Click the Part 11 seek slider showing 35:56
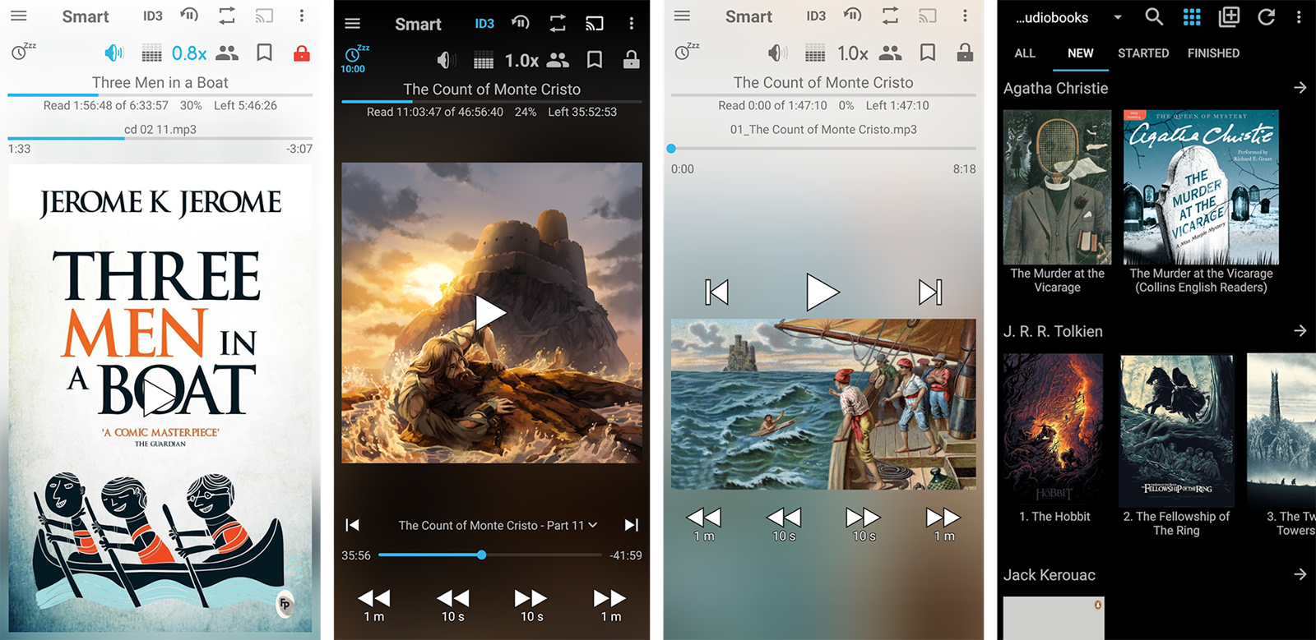The width and height of the screenshot is (1316, 640). (x=490, y=555)
